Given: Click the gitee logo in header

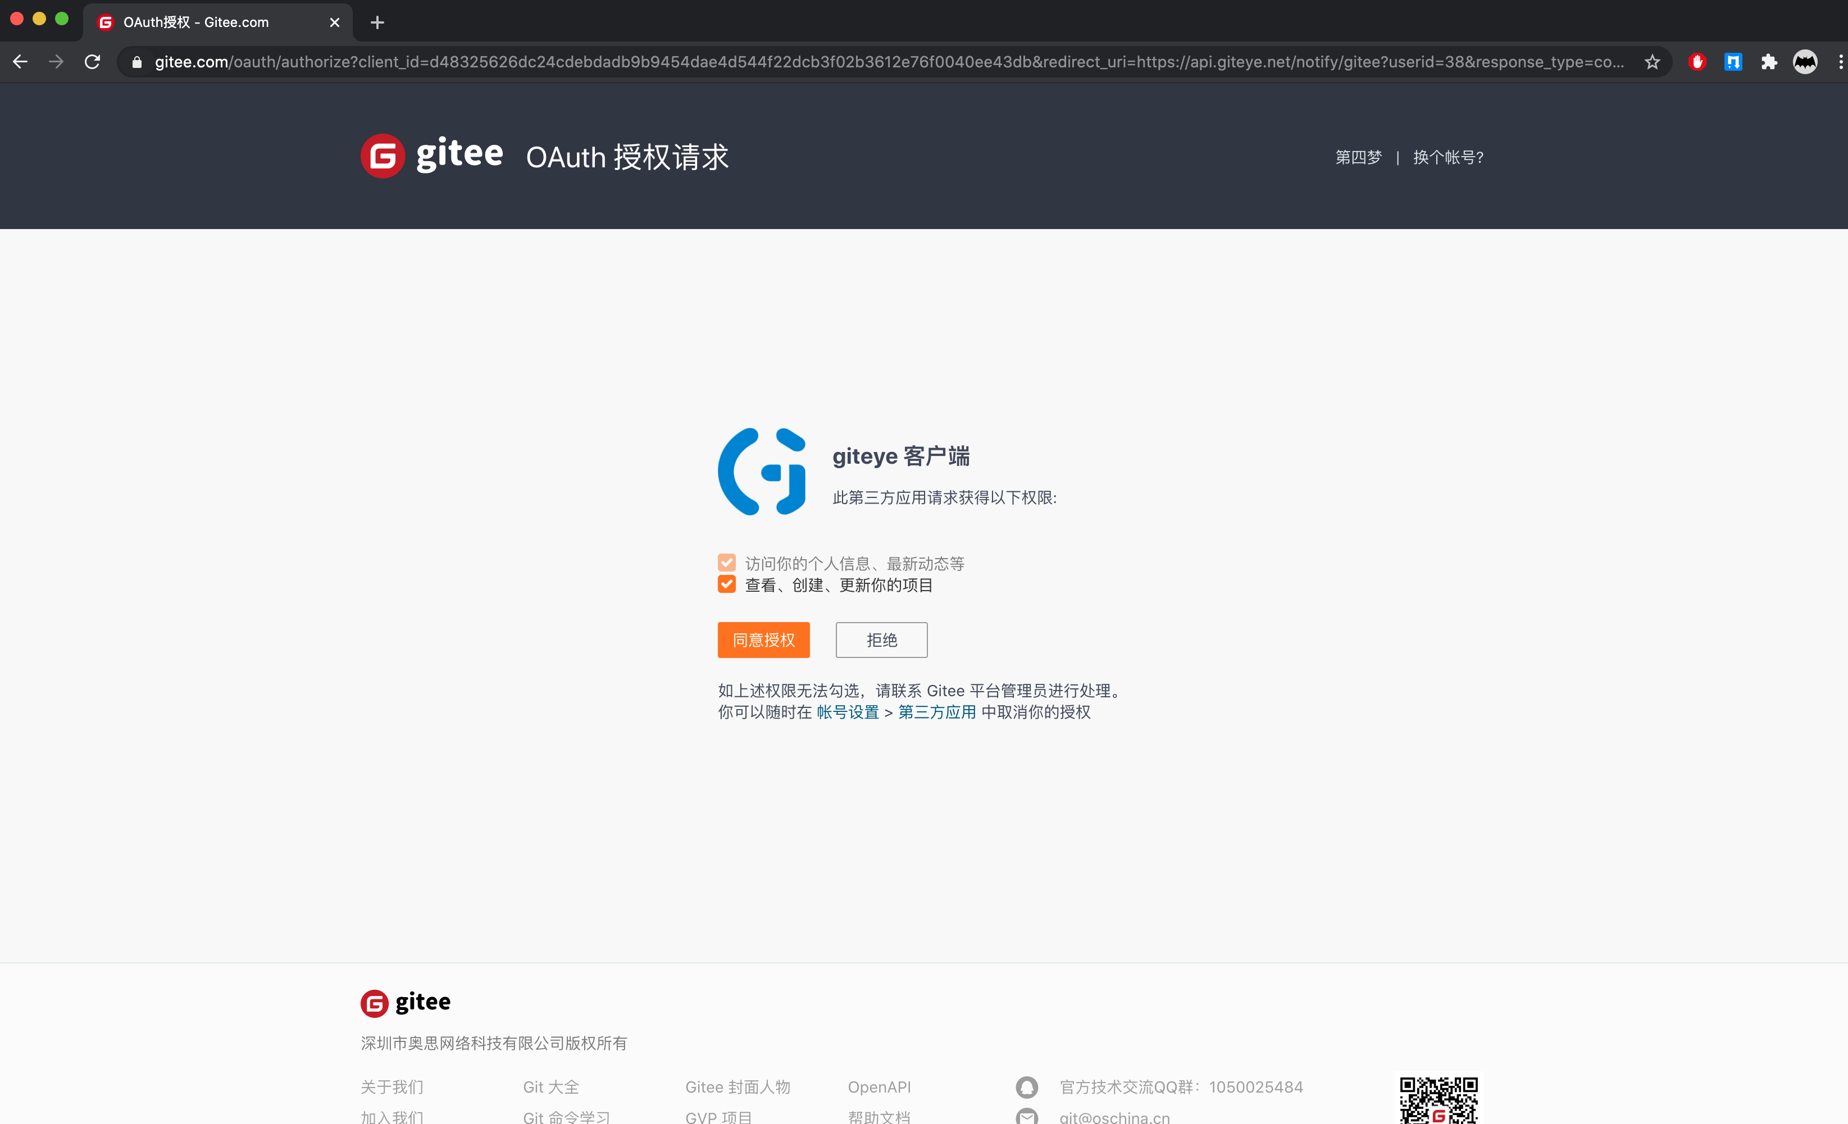Looking at the screenshot, I should pos(431,156).
